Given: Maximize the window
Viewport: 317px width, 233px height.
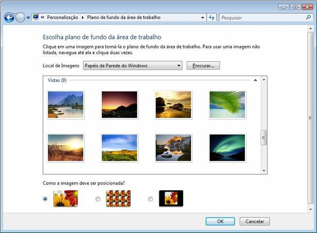Looking at the screenshot, I should (295, 7).
